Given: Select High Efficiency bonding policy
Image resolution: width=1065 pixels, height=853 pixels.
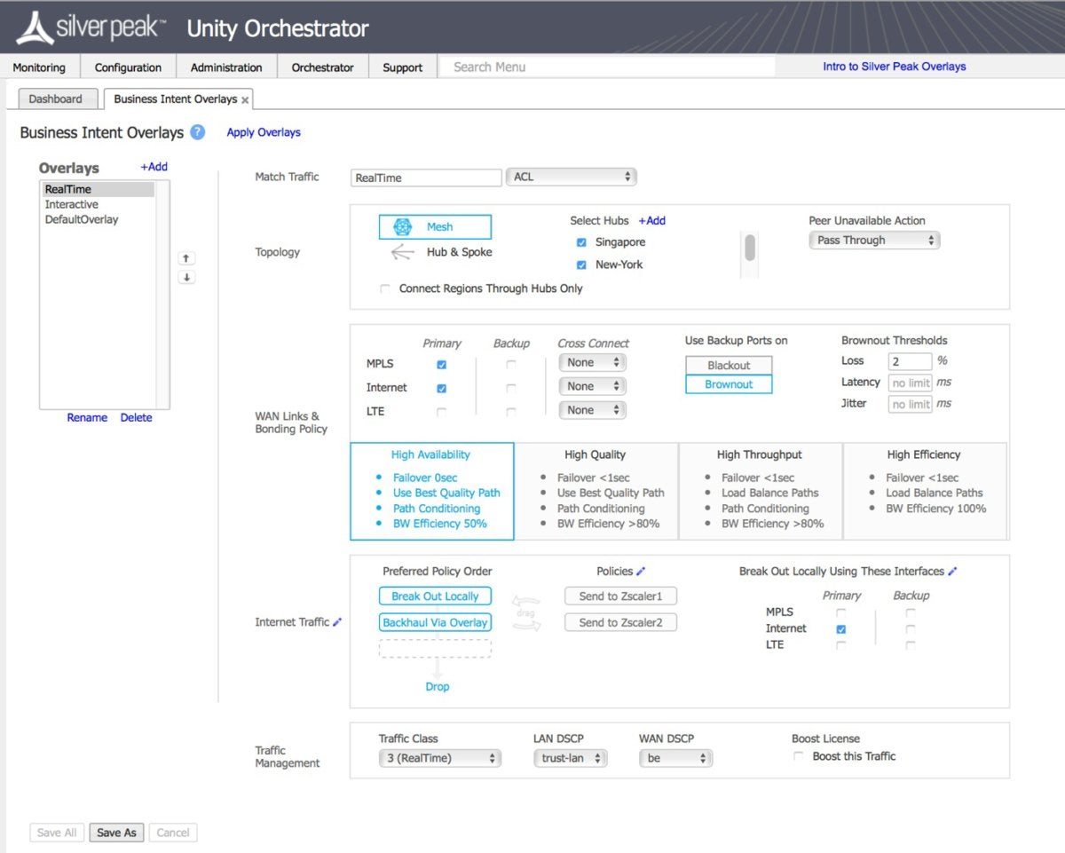Looking at the screenshot, I should [x=925, y=491].
